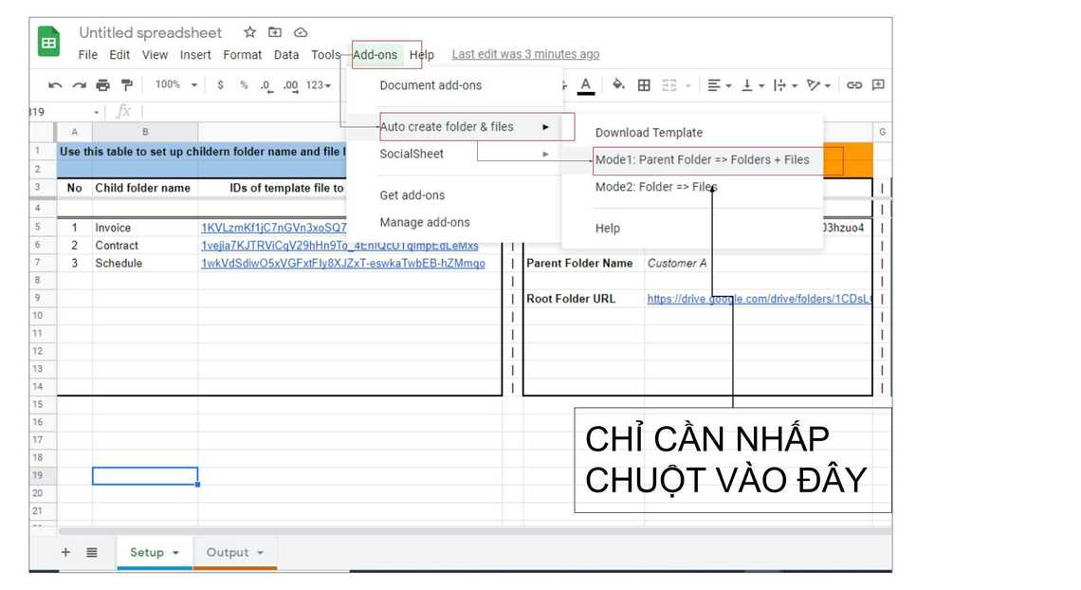Add a new sheet with plus button

click(65, 552)
